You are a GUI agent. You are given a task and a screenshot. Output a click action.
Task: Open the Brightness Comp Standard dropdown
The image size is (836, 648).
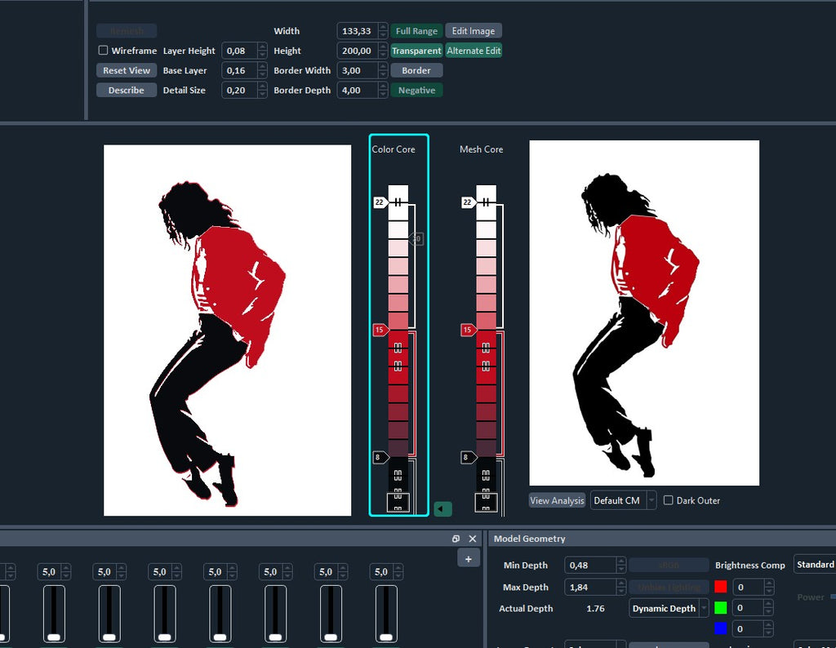pyautogui.click(x=815, y=564)
